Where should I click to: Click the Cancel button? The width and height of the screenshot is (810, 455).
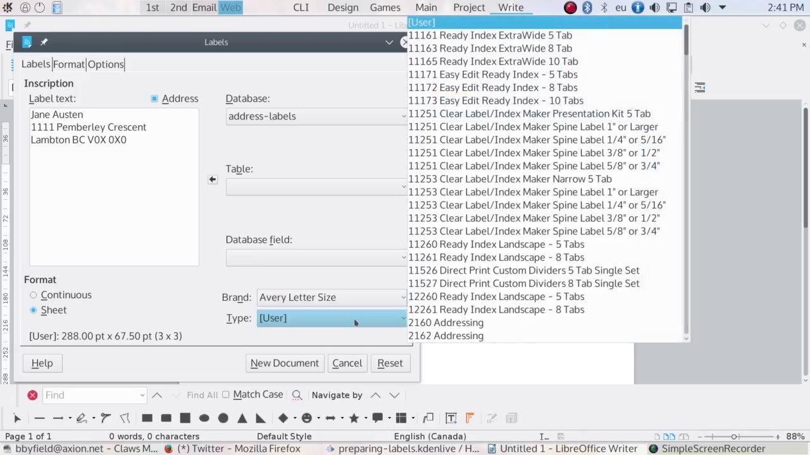coord(347,363)
